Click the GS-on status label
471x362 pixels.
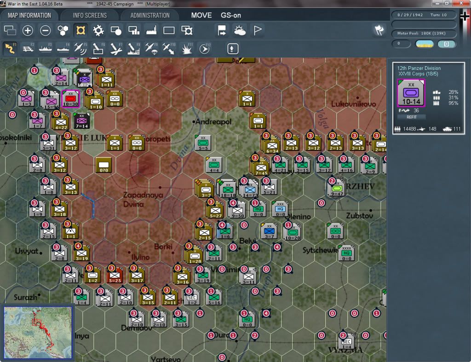(231, 15)
